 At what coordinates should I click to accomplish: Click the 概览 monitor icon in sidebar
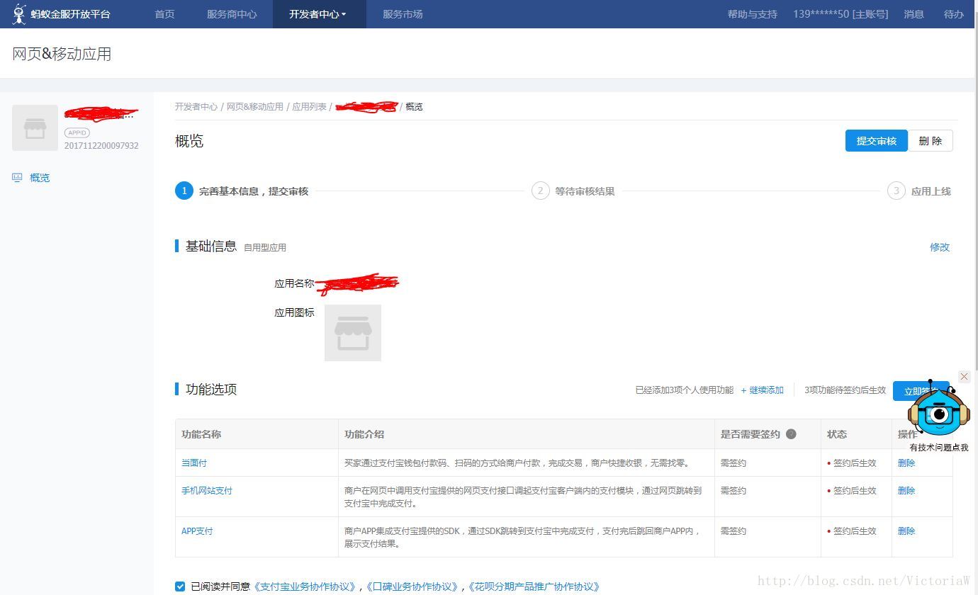(x=17, y=178)
